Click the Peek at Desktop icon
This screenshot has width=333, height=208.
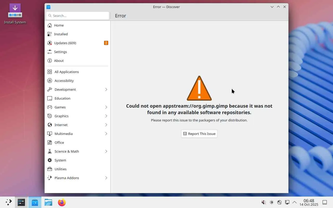tap(325, 202)
